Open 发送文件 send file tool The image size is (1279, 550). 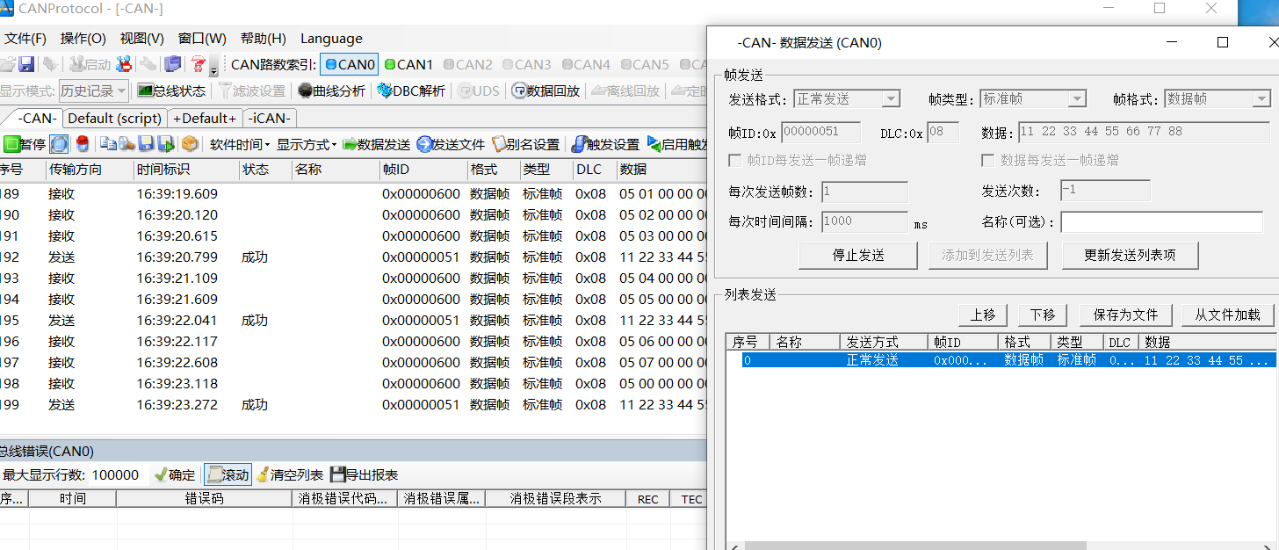pos(452,144)
